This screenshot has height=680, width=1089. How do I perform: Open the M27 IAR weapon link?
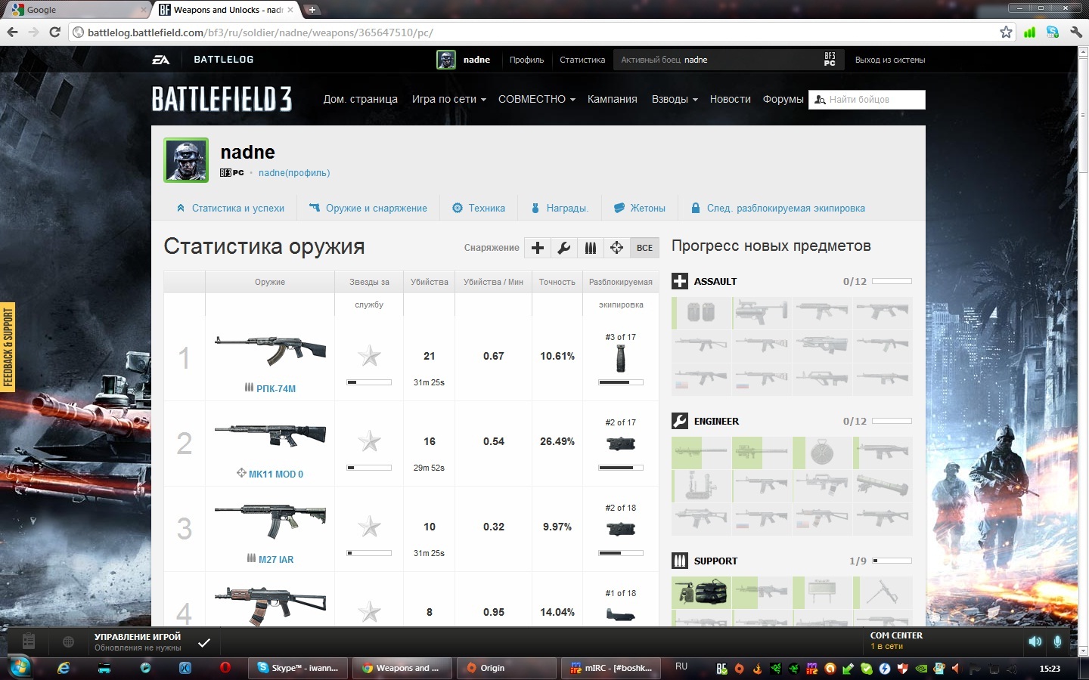click(276, 559)
